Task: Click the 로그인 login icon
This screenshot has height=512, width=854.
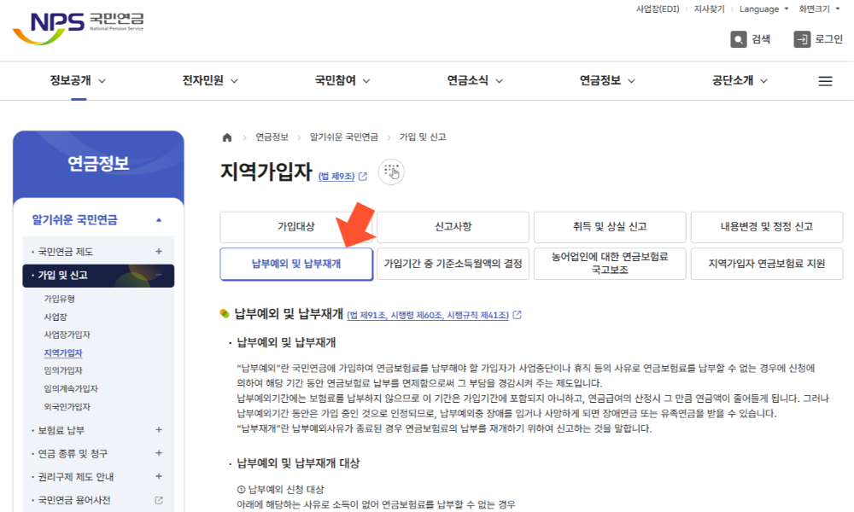Action: (x=804, y=38)
